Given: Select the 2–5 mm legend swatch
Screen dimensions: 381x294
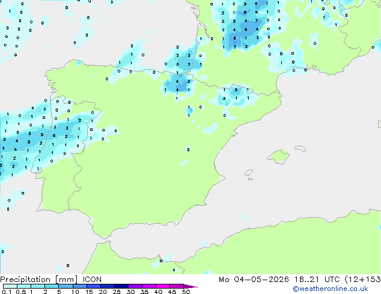Looking at the screenshot, I should click(x=52, y=286).
